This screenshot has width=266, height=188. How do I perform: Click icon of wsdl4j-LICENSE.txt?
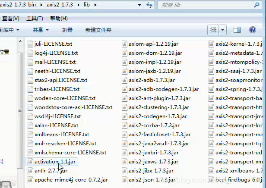pyautogui.click(x=30, y=116)
